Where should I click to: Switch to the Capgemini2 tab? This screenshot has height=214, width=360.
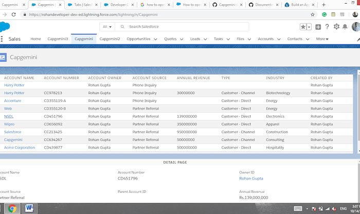[110, 39]
